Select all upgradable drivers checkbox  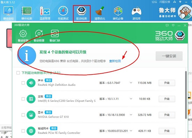click(x=18, y=73)
